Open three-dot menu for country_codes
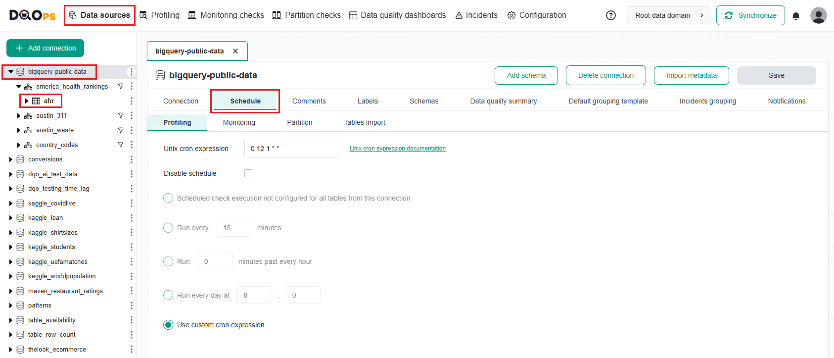Viewport: 834px width, 358px height. tap(132, 145)
